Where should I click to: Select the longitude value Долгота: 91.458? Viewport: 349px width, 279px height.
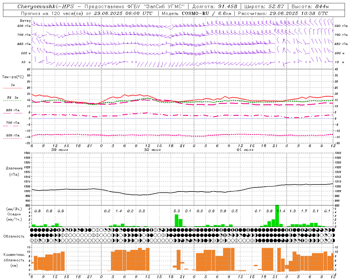tap(215, 7)
